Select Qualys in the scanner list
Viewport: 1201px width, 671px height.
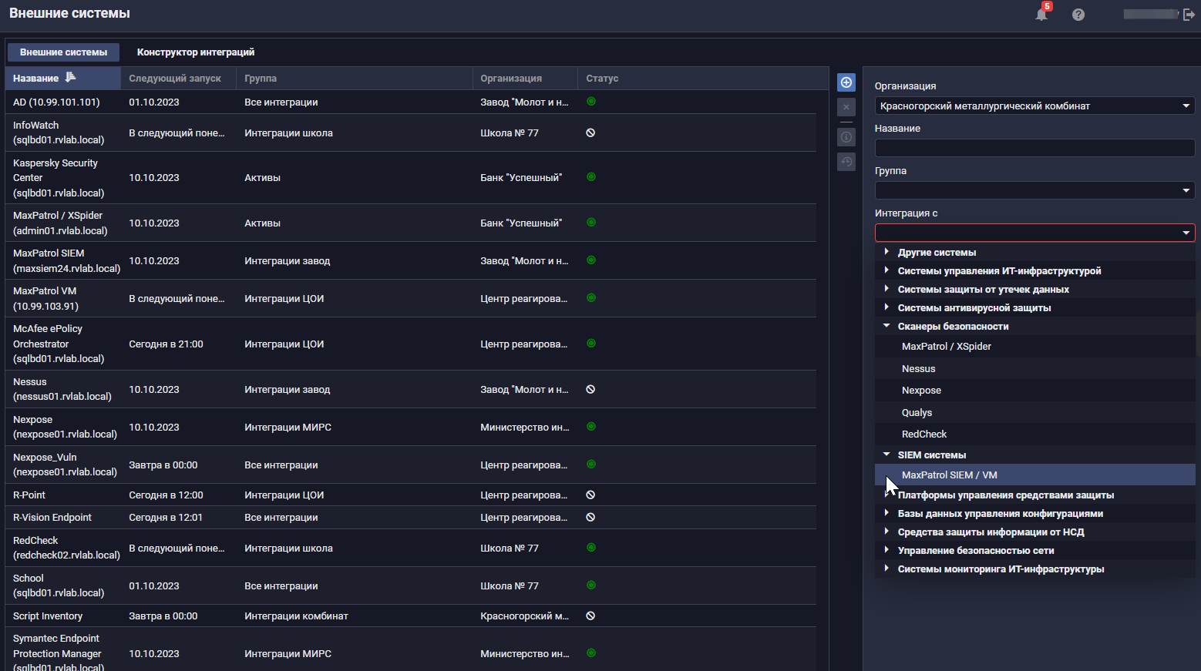pos(917,413)
